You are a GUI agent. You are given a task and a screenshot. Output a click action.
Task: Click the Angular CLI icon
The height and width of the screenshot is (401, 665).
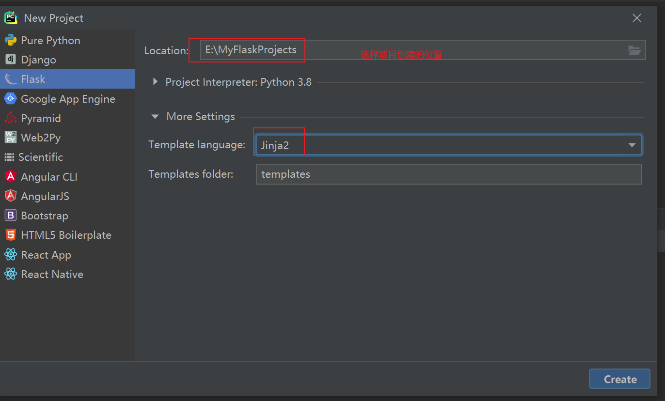[x=11, y=177]
